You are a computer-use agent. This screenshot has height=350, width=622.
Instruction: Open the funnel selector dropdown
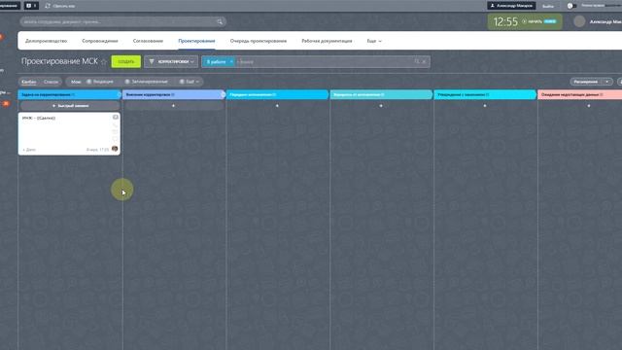point(171,61)
